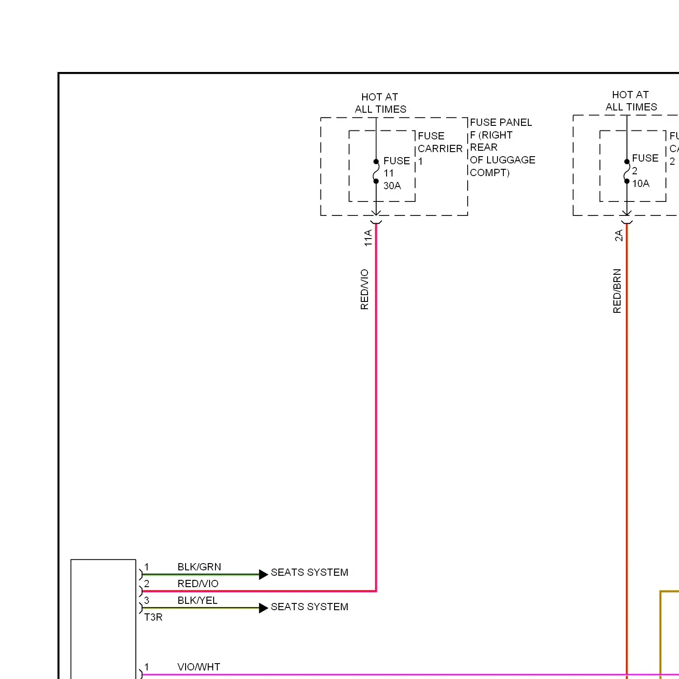
Task: Click the VIO/WHT wire label
Action: coord(199,667)
